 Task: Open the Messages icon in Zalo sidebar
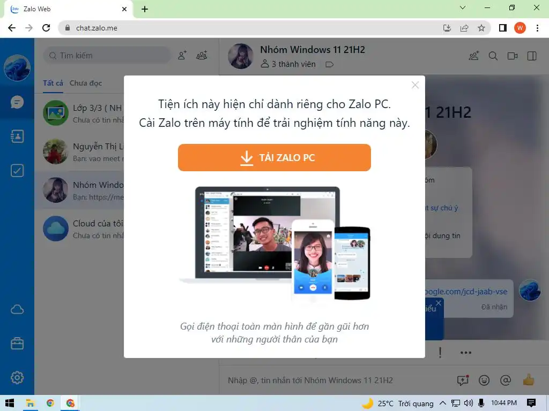pyautogui.click(x=17, y=102)
